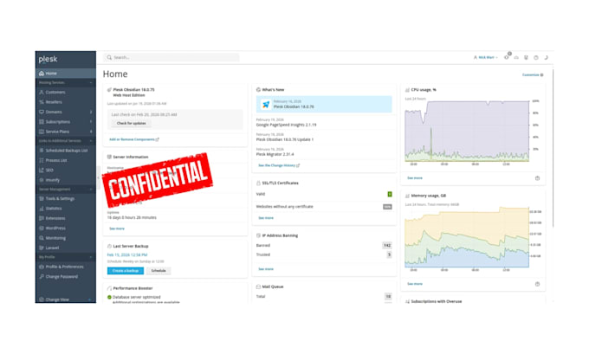
Task: Click See more under SSL/TLS Certificates
Action: pyautogui.click(x=266, y=218)
